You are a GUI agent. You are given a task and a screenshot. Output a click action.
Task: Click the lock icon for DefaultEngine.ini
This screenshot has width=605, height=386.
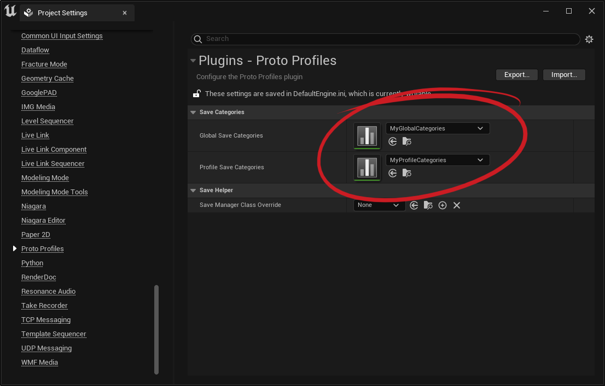(196, 94)
